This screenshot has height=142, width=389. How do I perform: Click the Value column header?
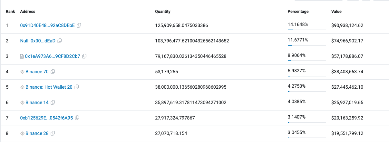click(336, 12)
